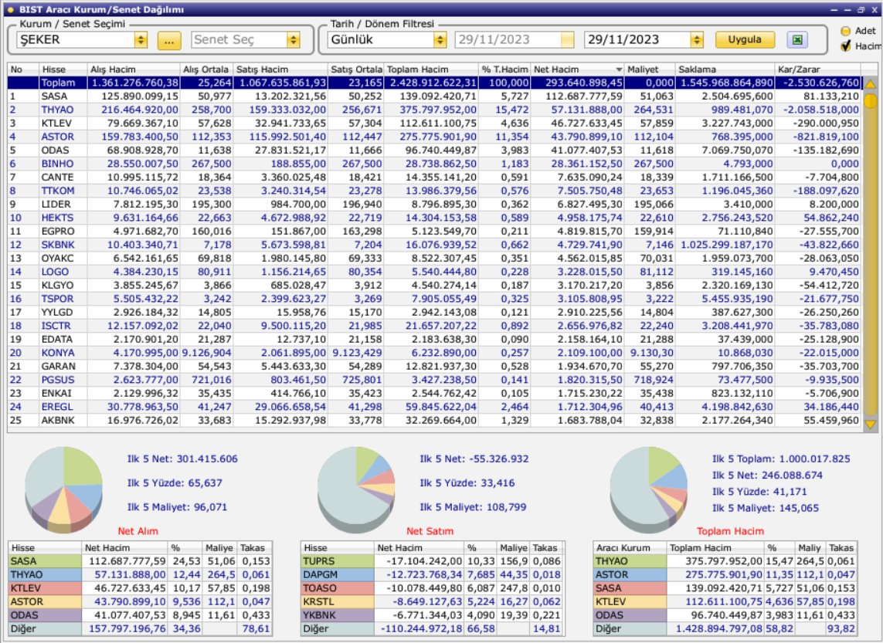Select the BINHO row in main table
The width and height of the screenshot is (883, 643).
[435, 164]
